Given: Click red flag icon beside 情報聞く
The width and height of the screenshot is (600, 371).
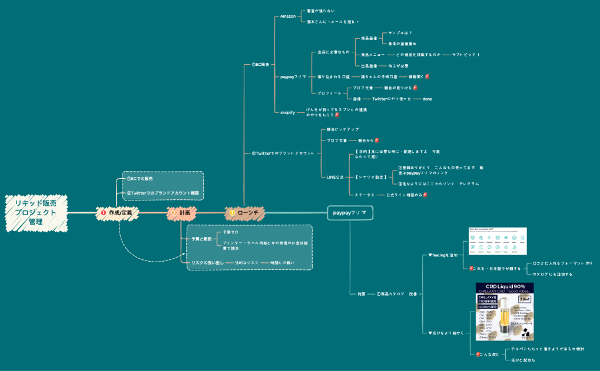Looking at the screenshot, I should 427,76.
